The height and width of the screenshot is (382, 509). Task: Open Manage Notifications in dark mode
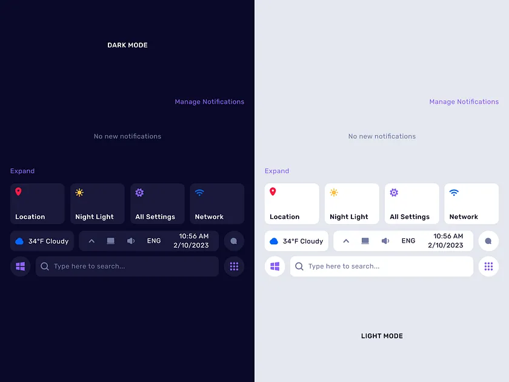point(210,101)
